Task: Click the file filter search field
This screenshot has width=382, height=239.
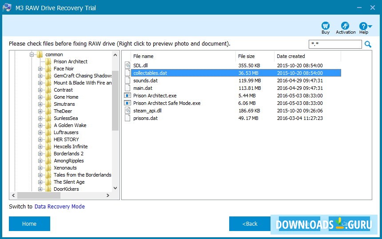Action: click(335, 44)
